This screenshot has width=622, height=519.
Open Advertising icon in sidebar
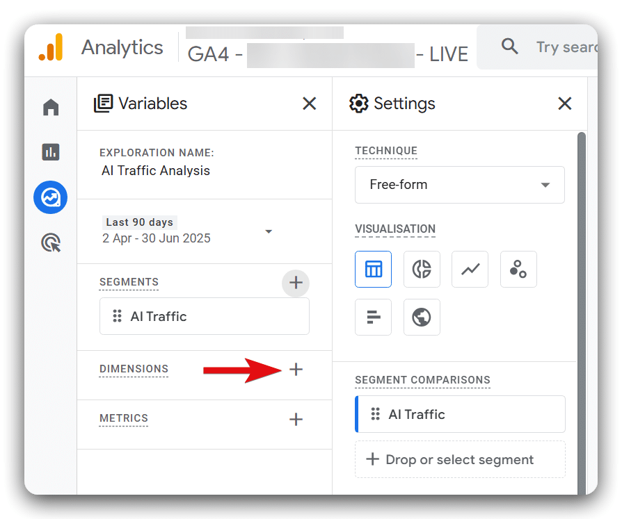[51, 242]
